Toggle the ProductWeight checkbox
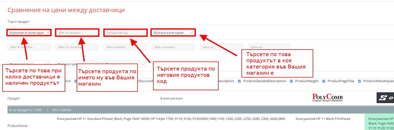This screenshot has width=394, height=130. point(291,81)
